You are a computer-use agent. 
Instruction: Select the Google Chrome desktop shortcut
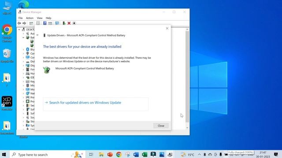coord(7,33)
